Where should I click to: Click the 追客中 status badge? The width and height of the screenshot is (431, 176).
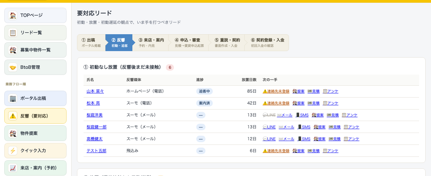(x=204, y=91)
